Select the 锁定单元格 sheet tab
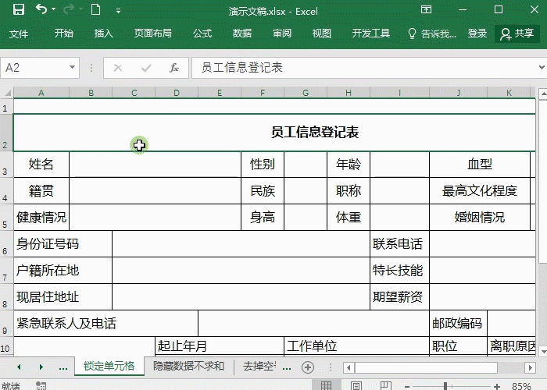This screenshot has width=547, height=390. pos(109,366)
